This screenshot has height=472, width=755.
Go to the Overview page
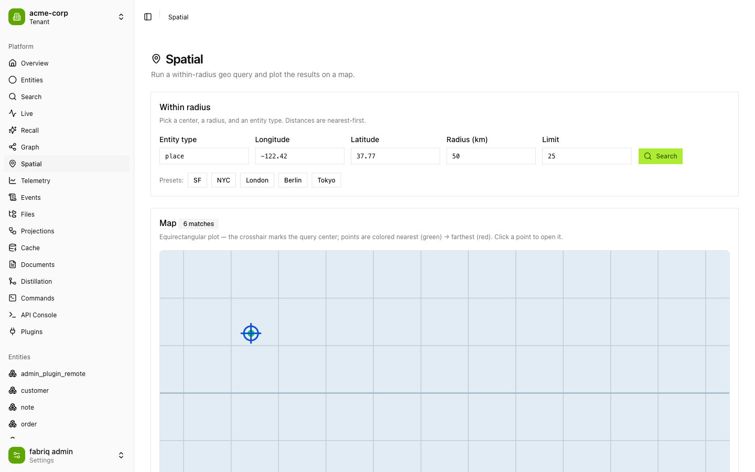(67, 63)
